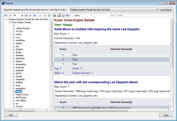The height and width of the screenshot is (121, 177).
Task: Open the zoom level 100% dropdown
Action: tap(91, 16)
